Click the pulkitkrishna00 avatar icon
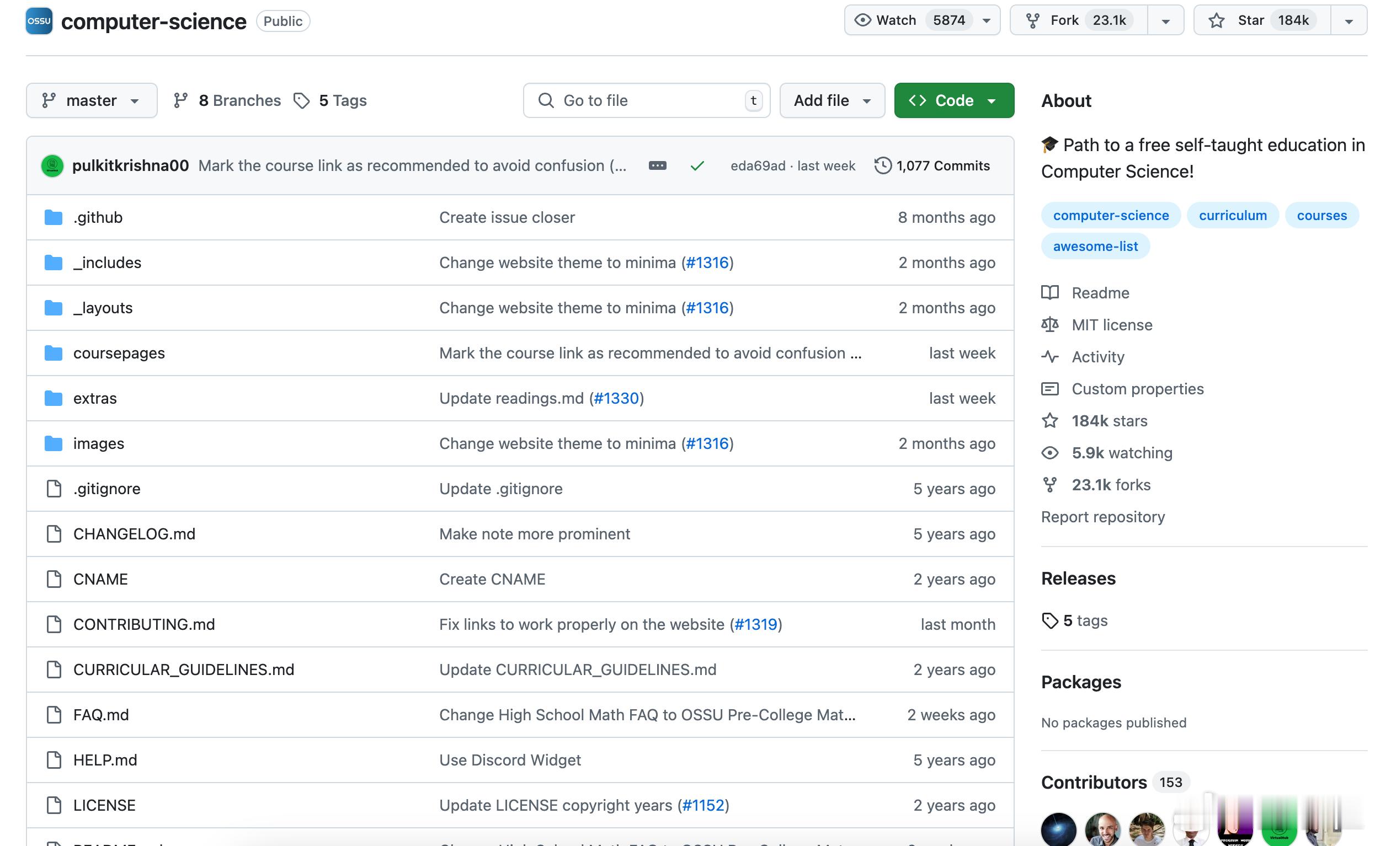Viewport: 1375px width, 846px height. pos(52,165)
